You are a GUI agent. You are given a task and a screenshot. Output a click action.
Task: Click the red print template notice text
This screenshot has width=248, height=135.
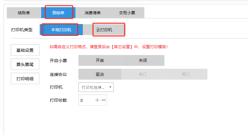click(x=108, y=47)
